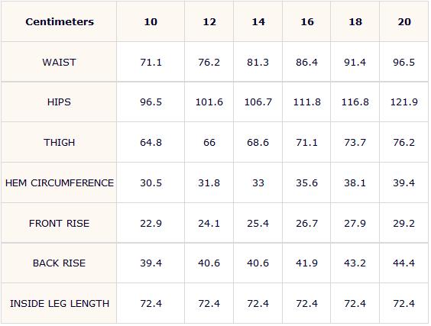Click hips value 121.9 for size 20
431x326 pixels.
[404, 102]
